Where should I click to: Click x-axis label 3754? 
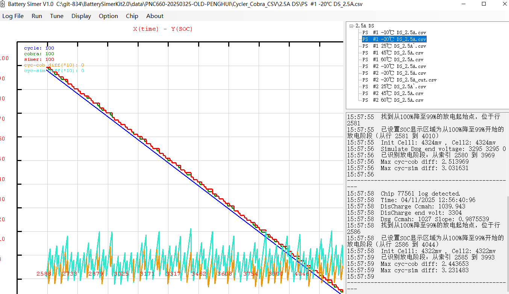[x=250, y=274]
